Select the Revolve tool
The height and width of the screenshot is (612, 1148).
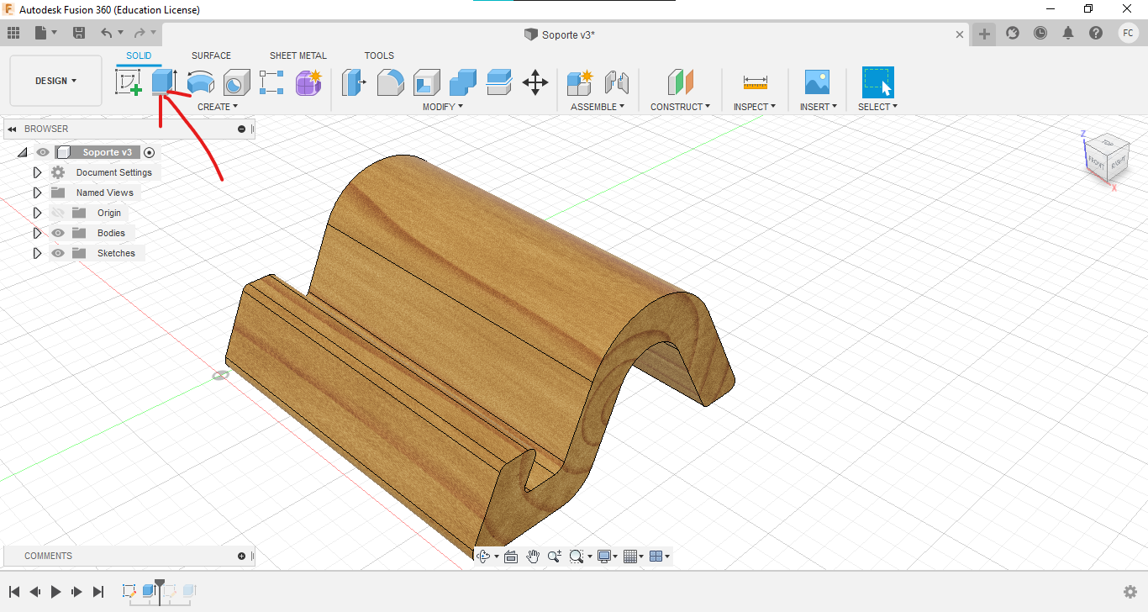[200, 82]
